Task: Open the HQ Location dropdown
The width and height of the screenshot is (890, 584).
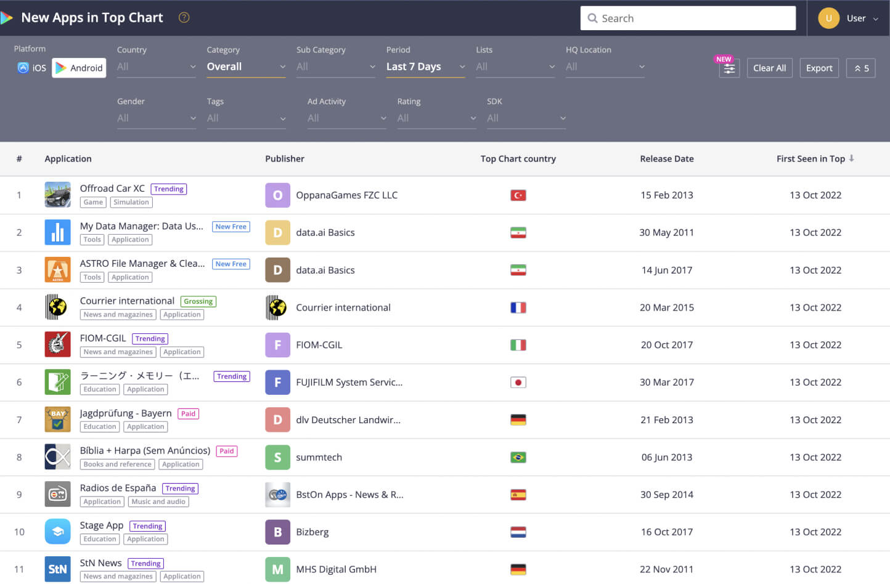Action: pos(605,67)
